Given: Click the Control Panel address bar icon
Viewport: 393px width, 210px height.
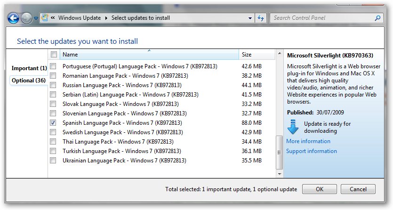Looking at the screenshot, I should pos(45,18).
